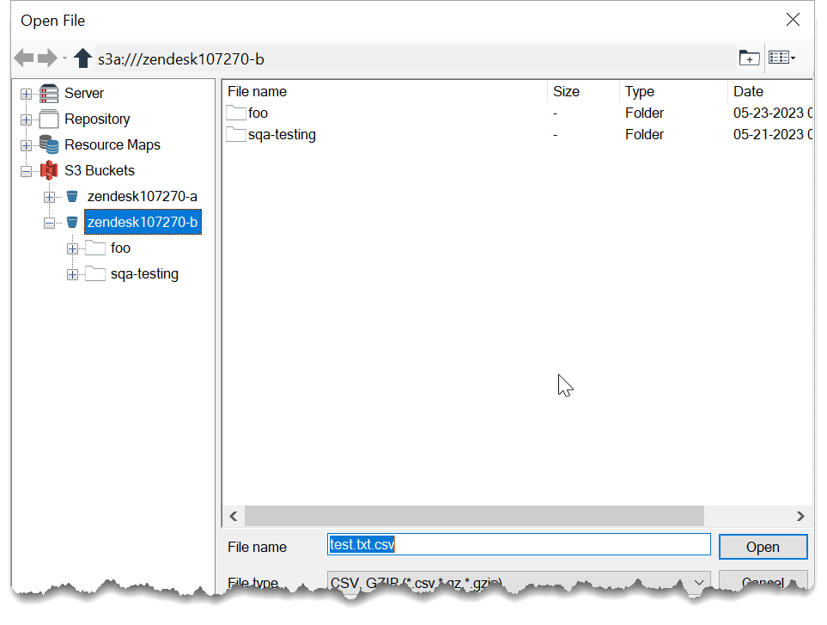Screen dimensions: 827x625
Task: Select the Server node icon
Action: tap(50, 94)
